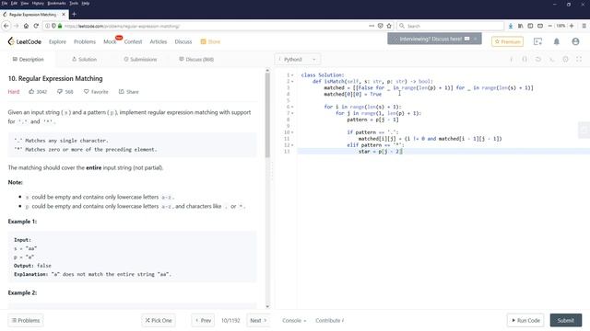Open the Mock nav item
The height and width of the screenshot is (331, 590).
(110, 41)
